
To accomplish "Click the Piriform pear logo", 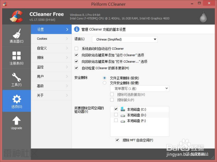I will [203, 17].
